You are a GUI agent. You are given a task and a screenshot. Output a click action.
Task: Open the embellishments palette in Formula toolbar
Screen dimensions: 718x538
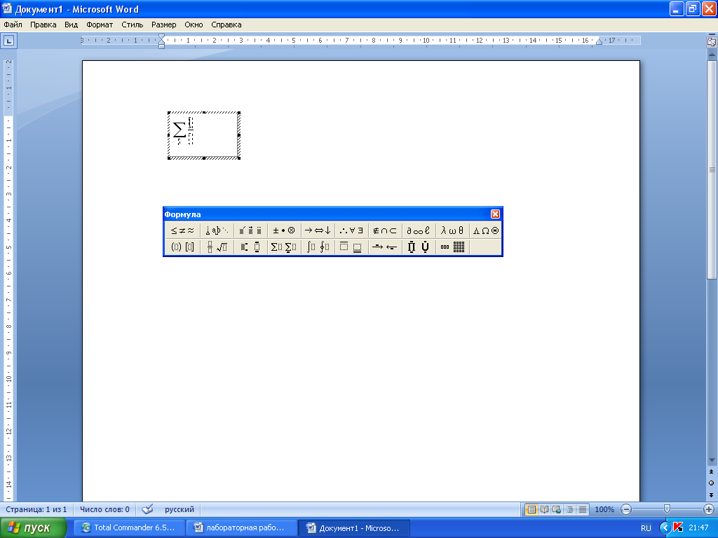[x=250, y=230]
